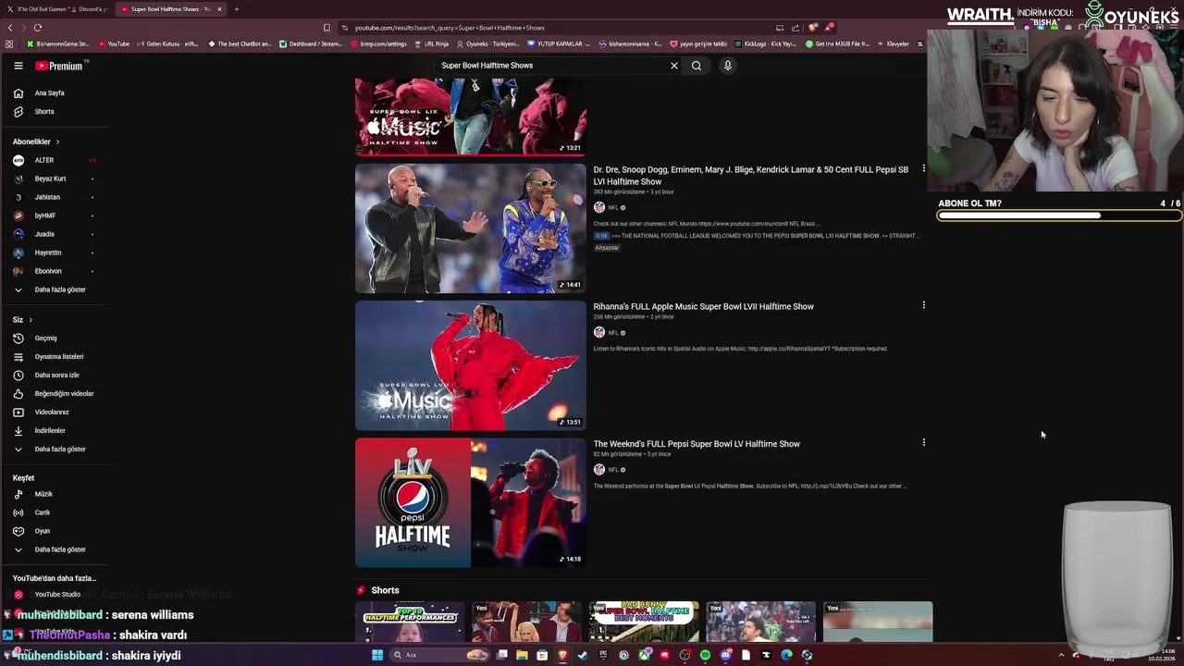Click the browser reload button

37,28
